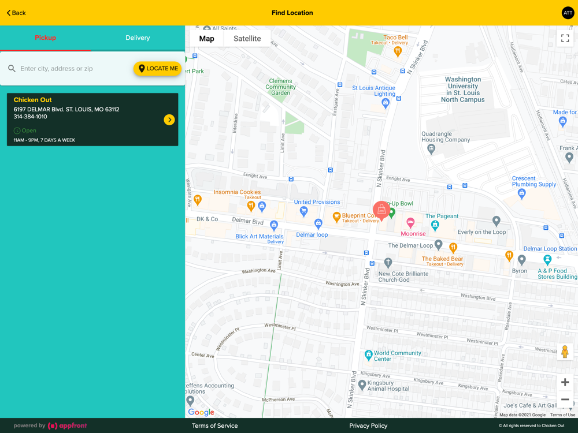Click The Delmar Loop pin

tap(438, 244)
